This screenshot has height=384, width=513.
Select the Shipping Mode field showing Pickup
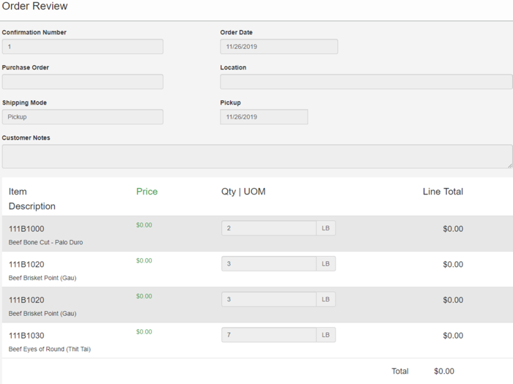tap(82, 117)
